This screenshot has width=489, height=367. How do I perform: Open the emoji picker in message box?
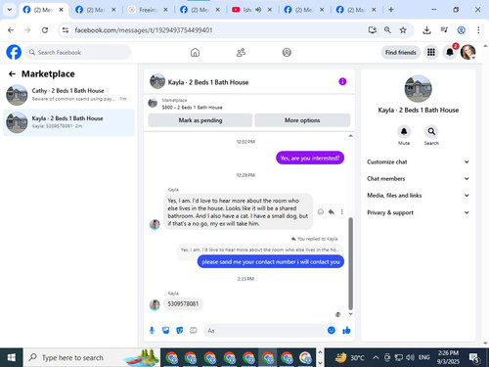[x=332, y=330]
